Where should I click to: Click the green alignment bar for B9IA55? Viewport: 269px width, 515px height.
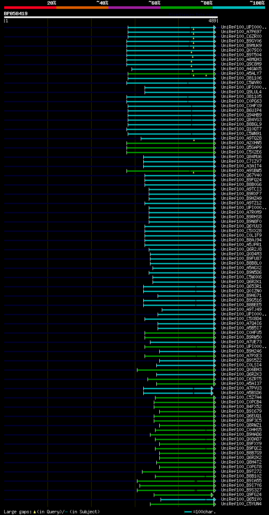(x=176, y=481)
